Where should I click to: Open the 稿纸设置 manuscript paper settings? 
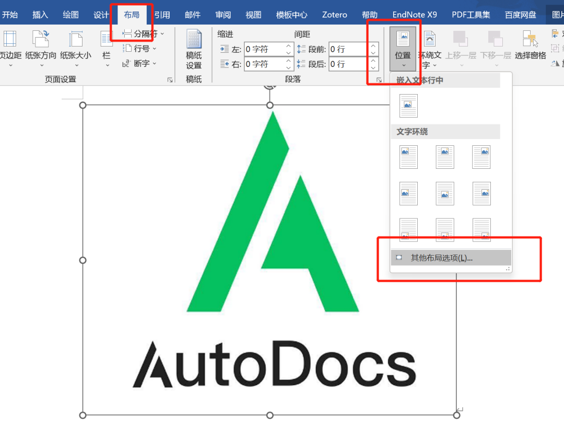[x=194, y=49]
